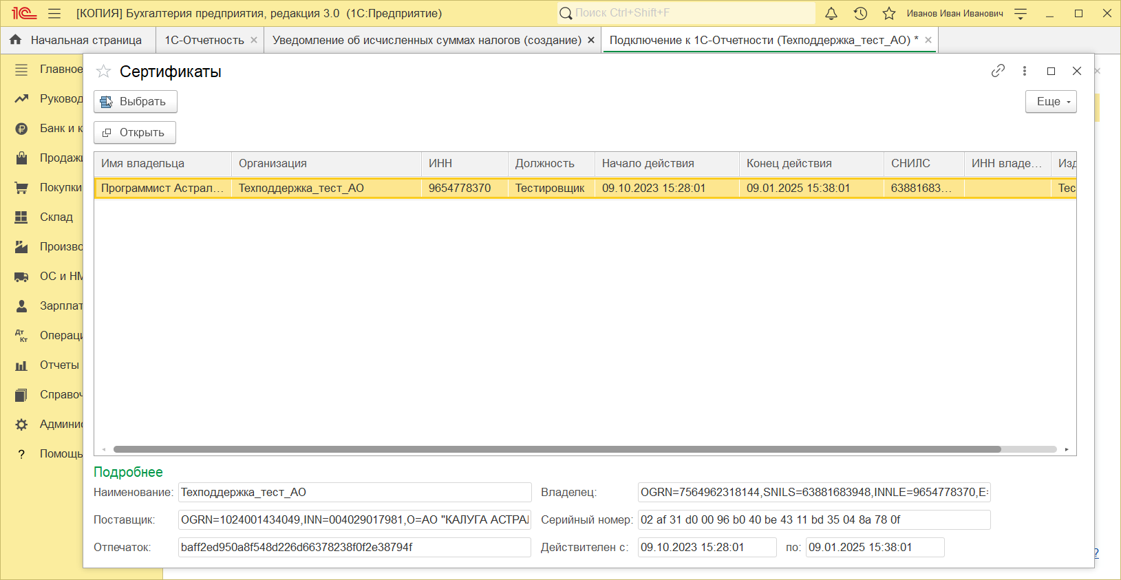Click the по end date field
The image size is (1121, 580).
875,548
